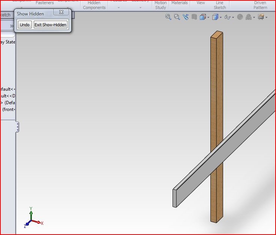This screenshot has height=235, width=276.
Task: Open the Apply Scene dropdown arrow
Action: pos(254,17)
